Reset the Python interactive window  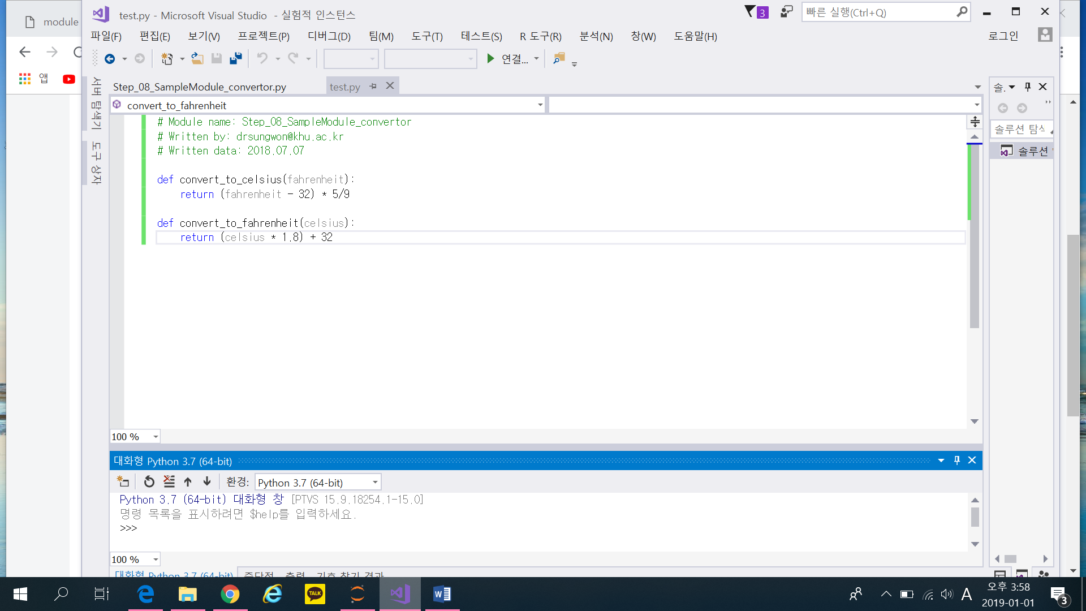[x=149, y=482]
